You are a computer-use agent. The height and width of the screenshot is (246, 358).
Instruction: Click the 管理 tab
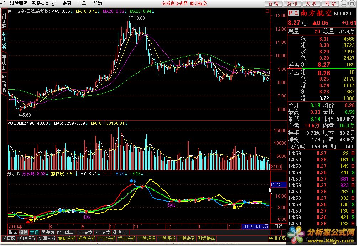tap(34, 232)
